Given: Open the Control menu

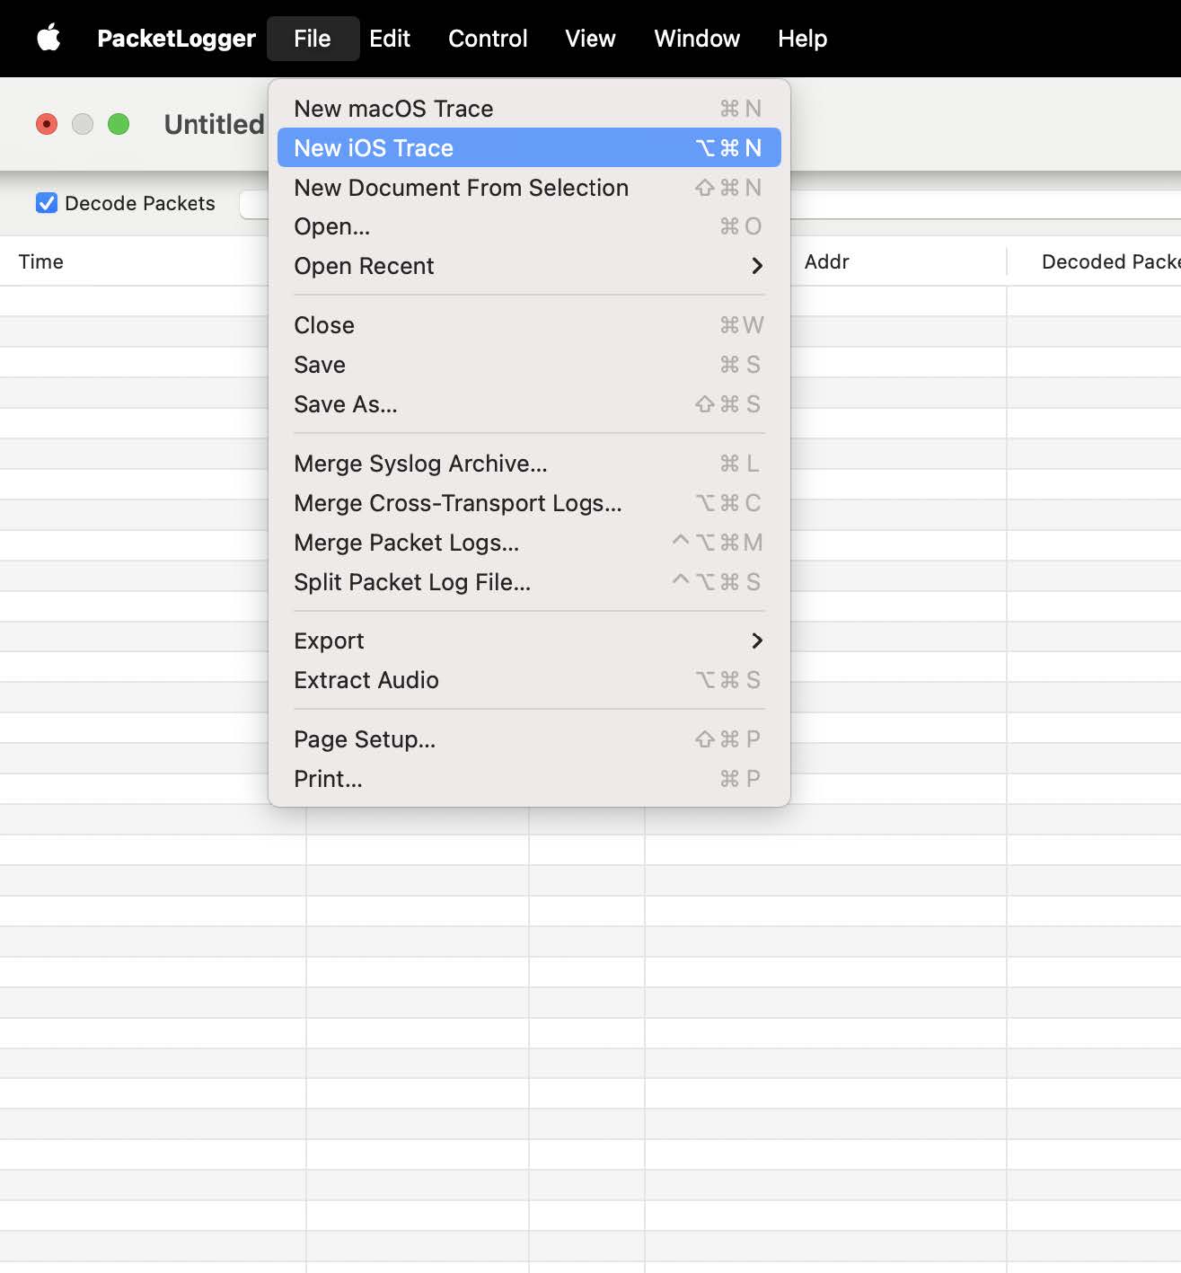Looking at the screenshot, I should pyautogui.click(x=487, y=38).
